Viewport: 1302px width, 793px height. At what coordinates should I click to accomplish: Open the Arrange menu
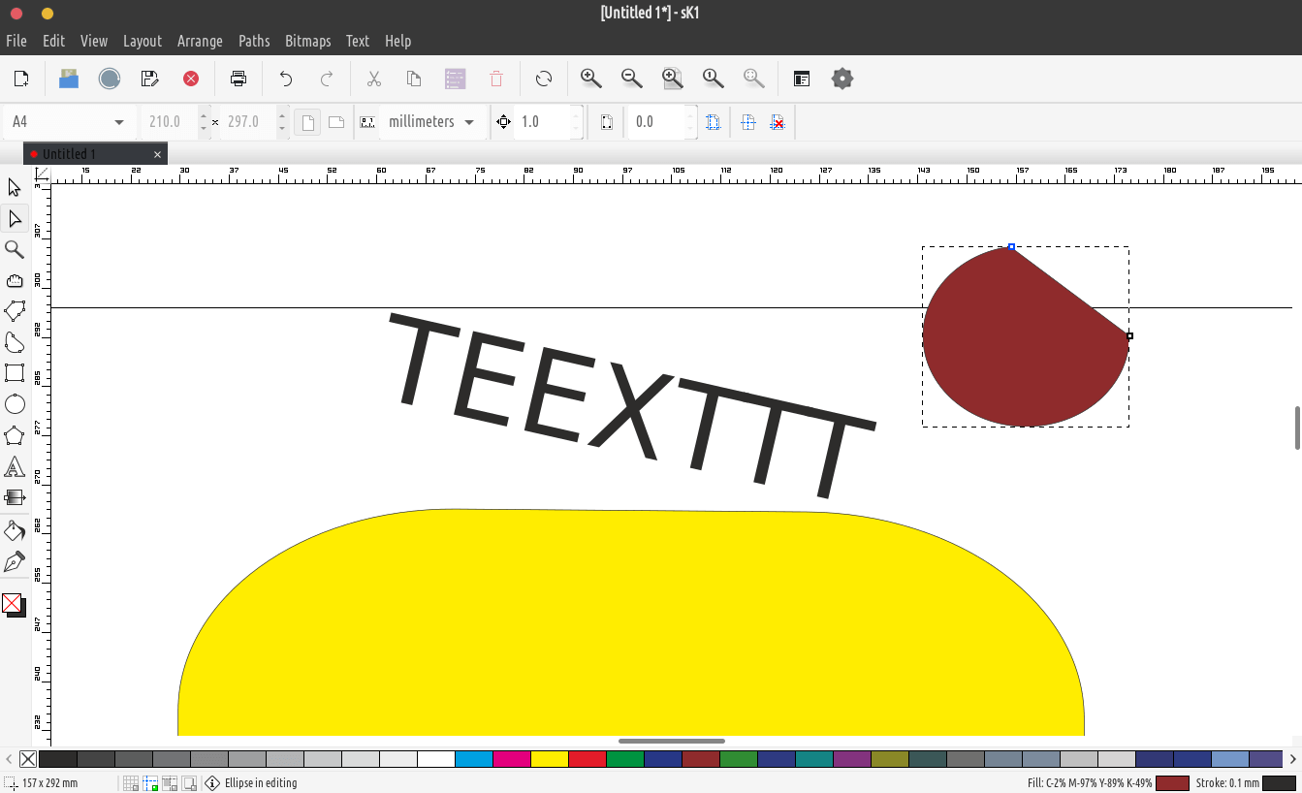tap(200, 41)
